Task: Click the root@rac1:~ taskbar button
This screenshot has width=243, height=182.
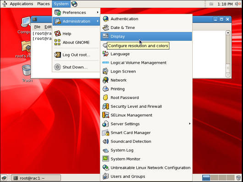Action: coord(36,178)
